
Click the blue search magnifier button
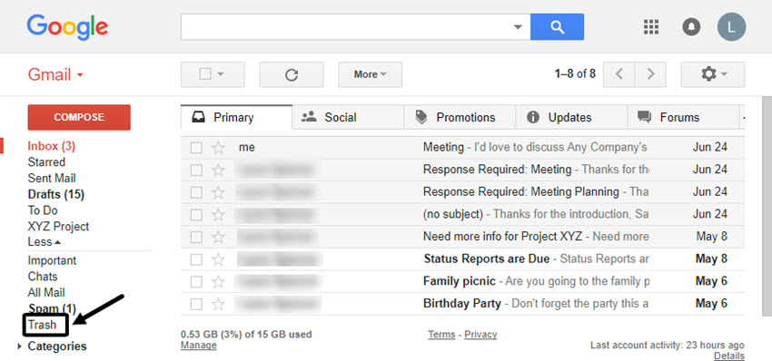(557, 26)
